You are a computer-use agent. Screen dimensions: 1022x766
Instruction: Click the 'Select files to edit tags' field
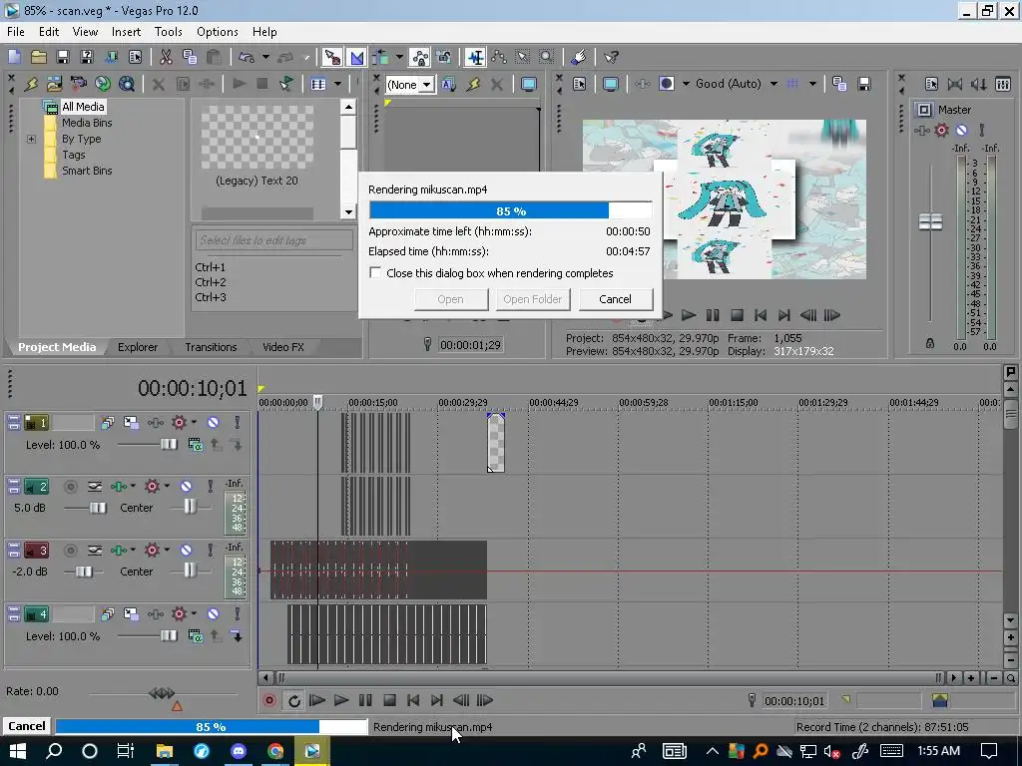click(273, 240)
